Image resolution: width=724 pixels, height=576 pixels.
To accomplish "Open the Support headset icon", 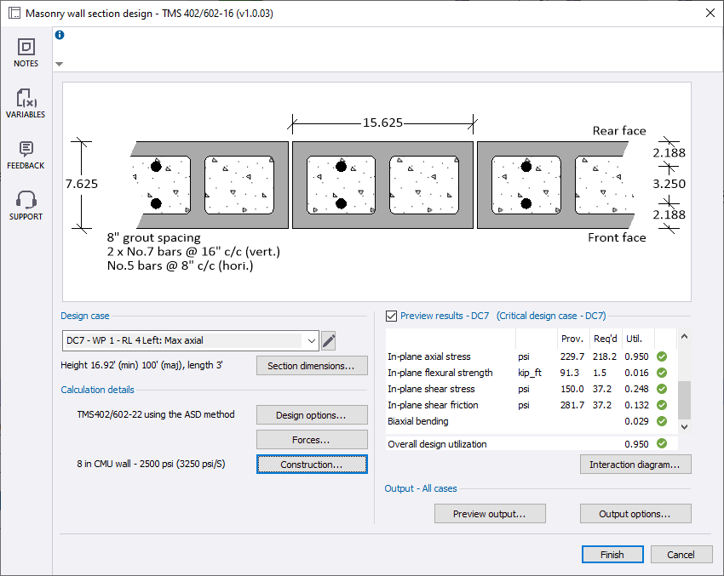I will (x=26, y=201).
